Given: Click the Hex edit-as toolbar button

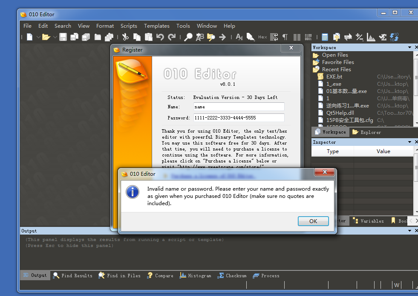Looking at the screenshot, I should coord(262,37).
